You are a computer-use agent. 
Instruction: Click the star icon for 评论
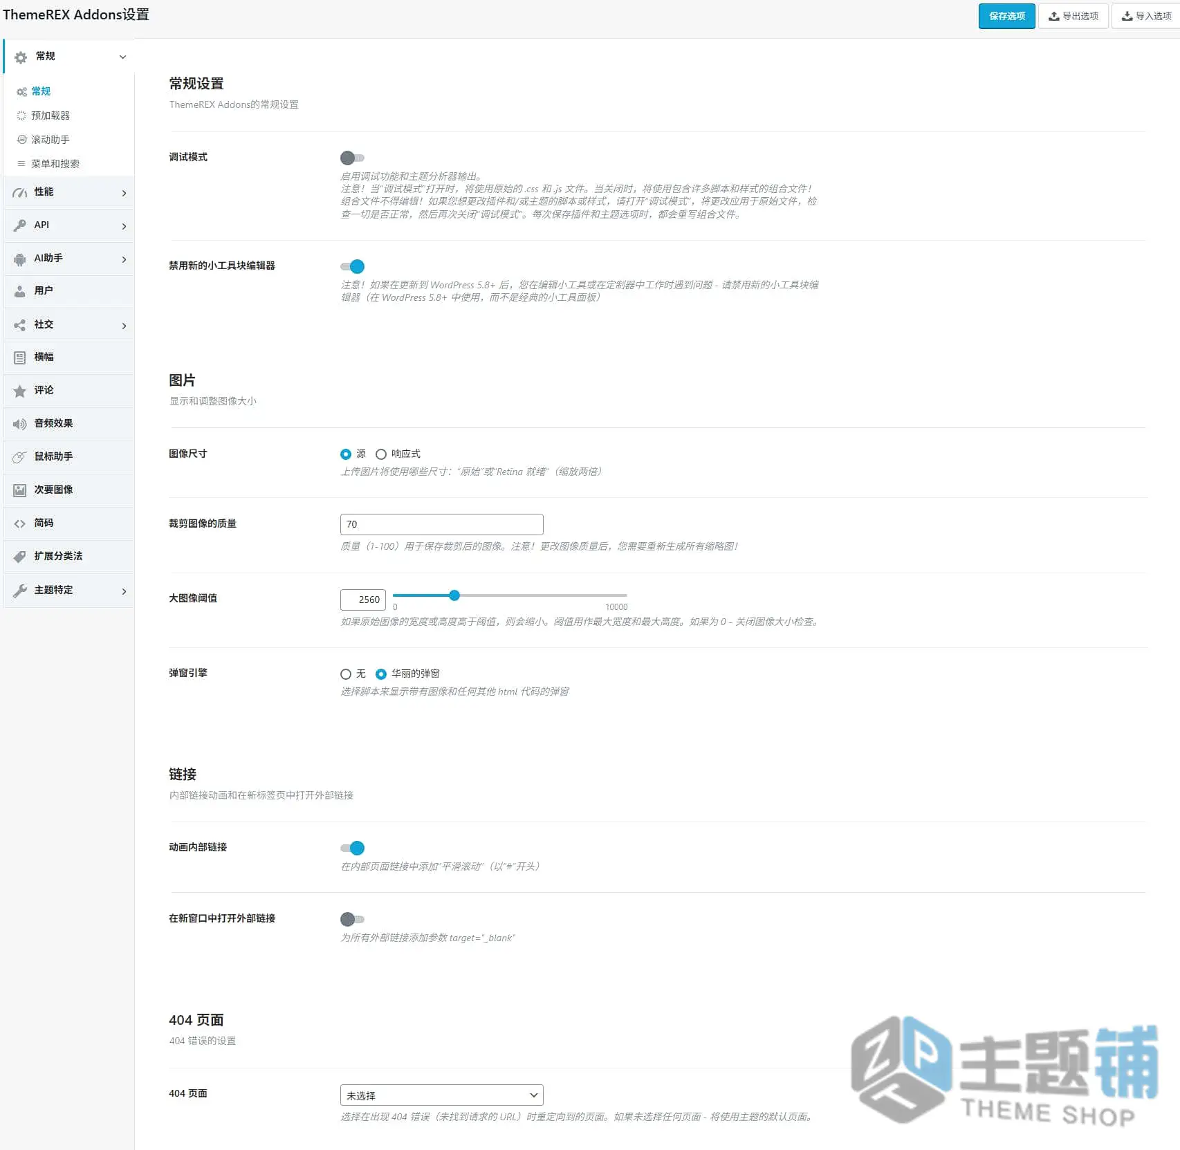click(20, 391)
